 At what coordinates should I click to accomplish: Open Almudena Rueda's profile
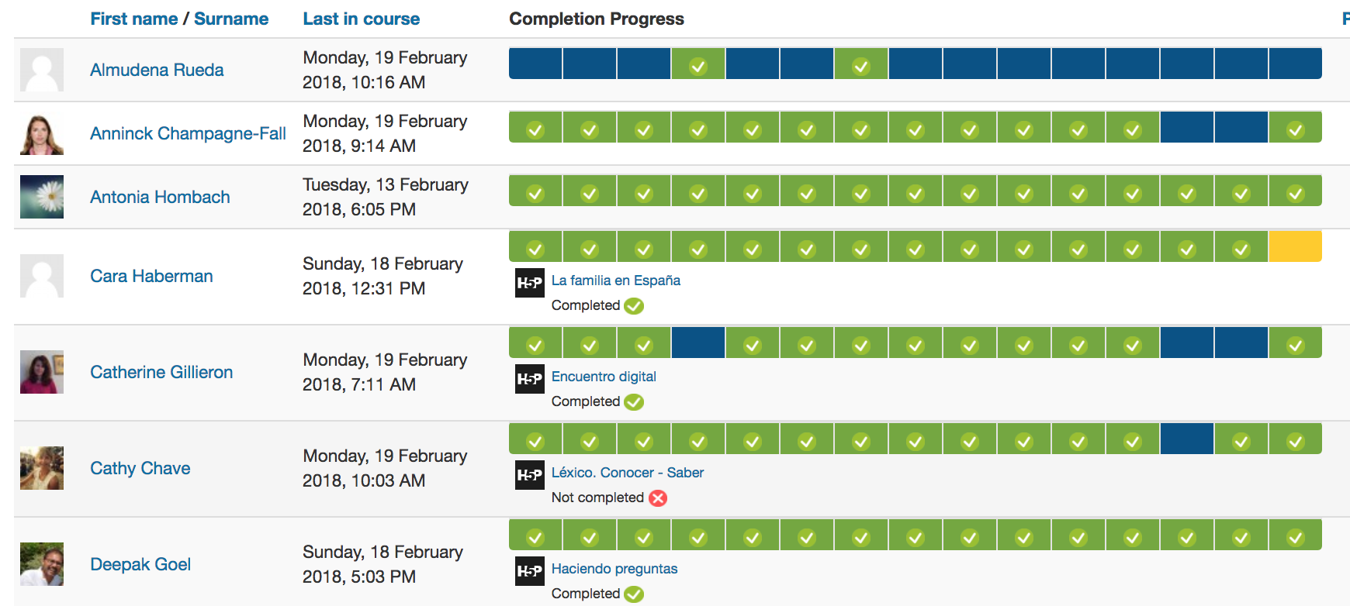tap(157, 70)
